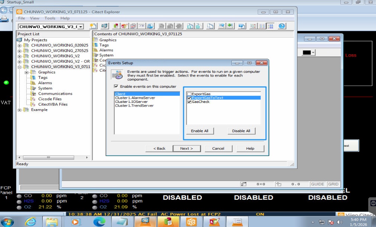Image resolution: width=376 pixels, height=227 pixels.
Task: Open Help via the question mark toolbar icon
Action: tap(282, 26)
